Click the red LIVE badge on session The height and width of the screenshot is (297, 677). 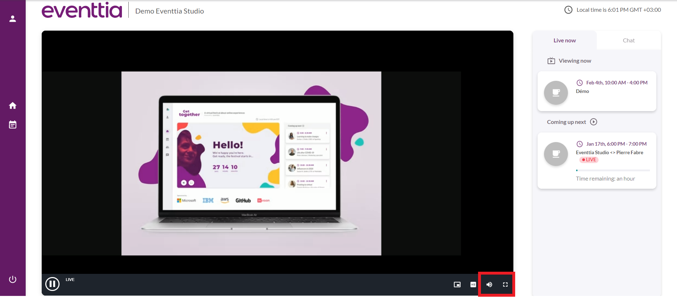point(589,160)
